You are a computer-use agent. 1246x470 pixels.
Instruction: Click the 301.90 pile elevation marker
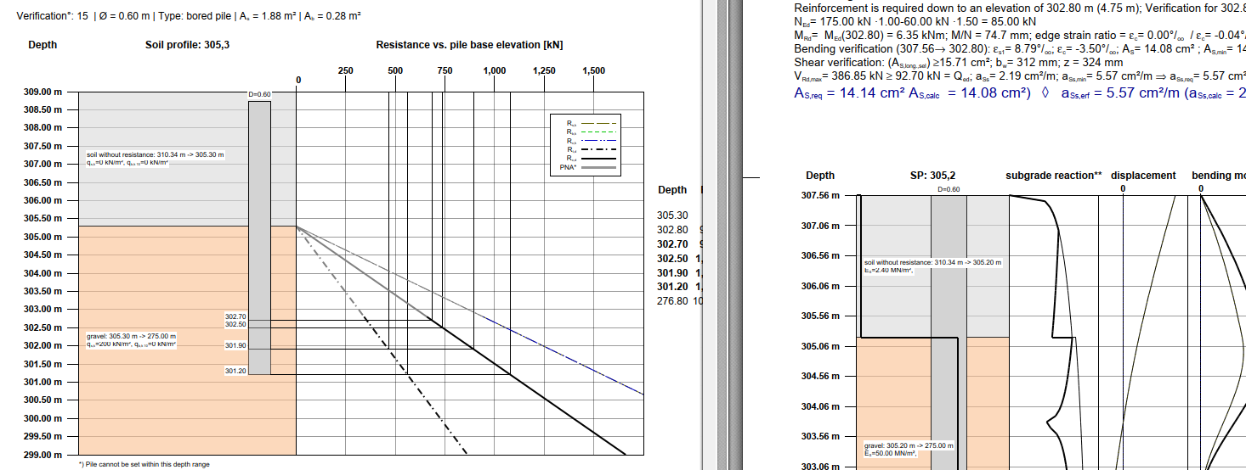click(235, 345)
